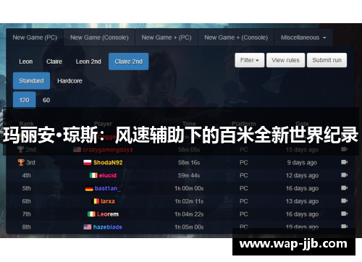The width and height of the screenshot is (362, 262).
Task: Open Leorem's player profile
Action: pos(108,214)
